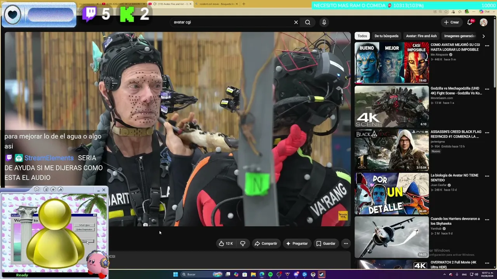Click list icon in the widget toolbar

(x=46, y=189)
